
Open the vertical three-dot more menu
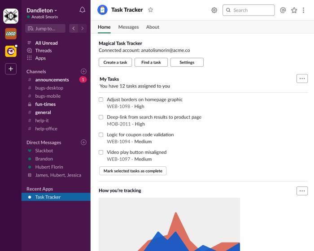point(303,10)
